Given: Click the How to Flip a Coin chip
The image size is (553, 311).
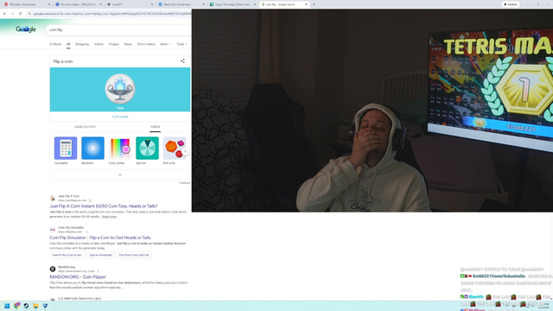Looking at the screenshot, I should pyautogui.click(x=67, y=255).
